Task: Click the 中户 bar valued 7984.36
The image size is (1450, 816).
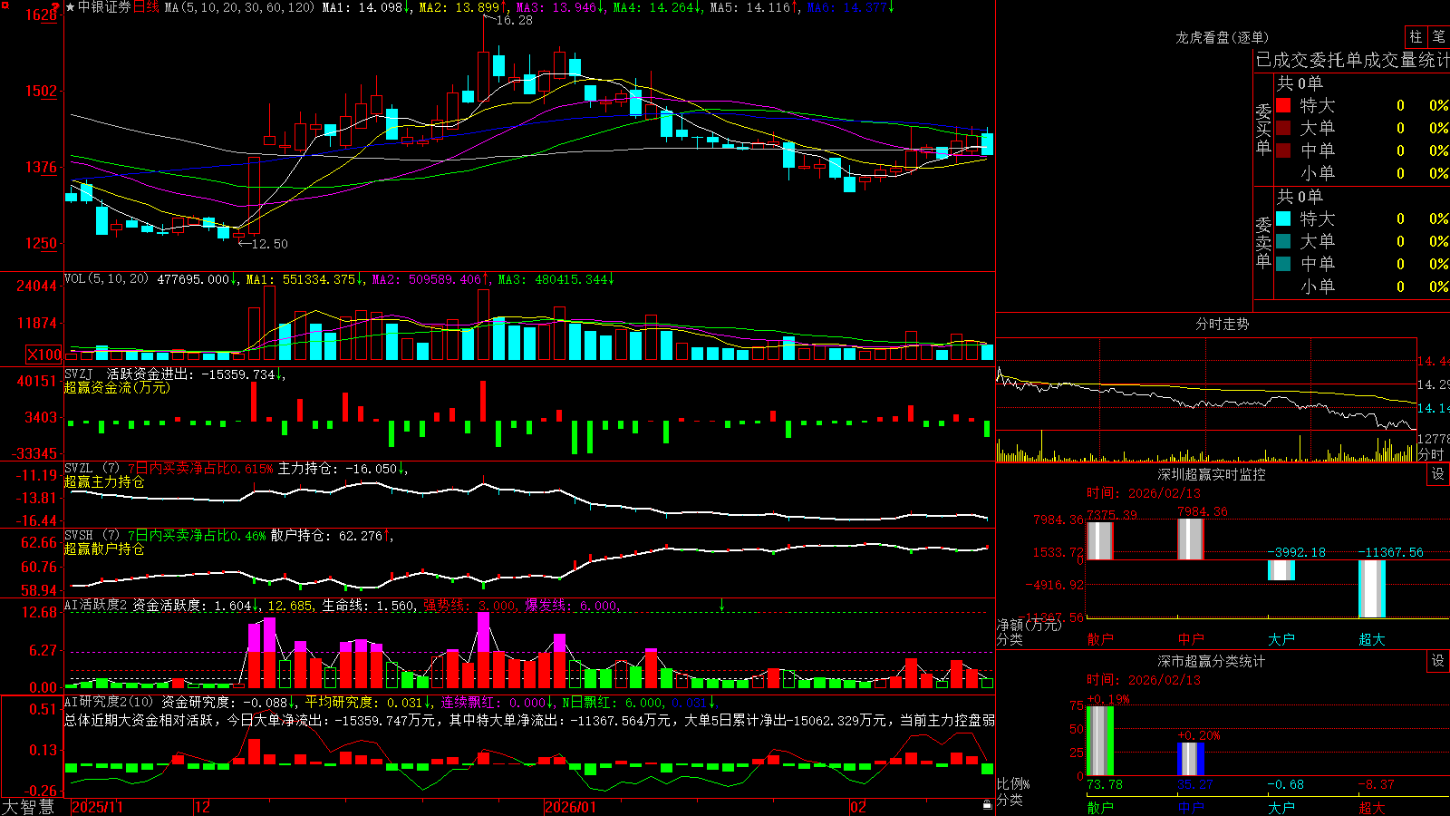Action: 1191,539
